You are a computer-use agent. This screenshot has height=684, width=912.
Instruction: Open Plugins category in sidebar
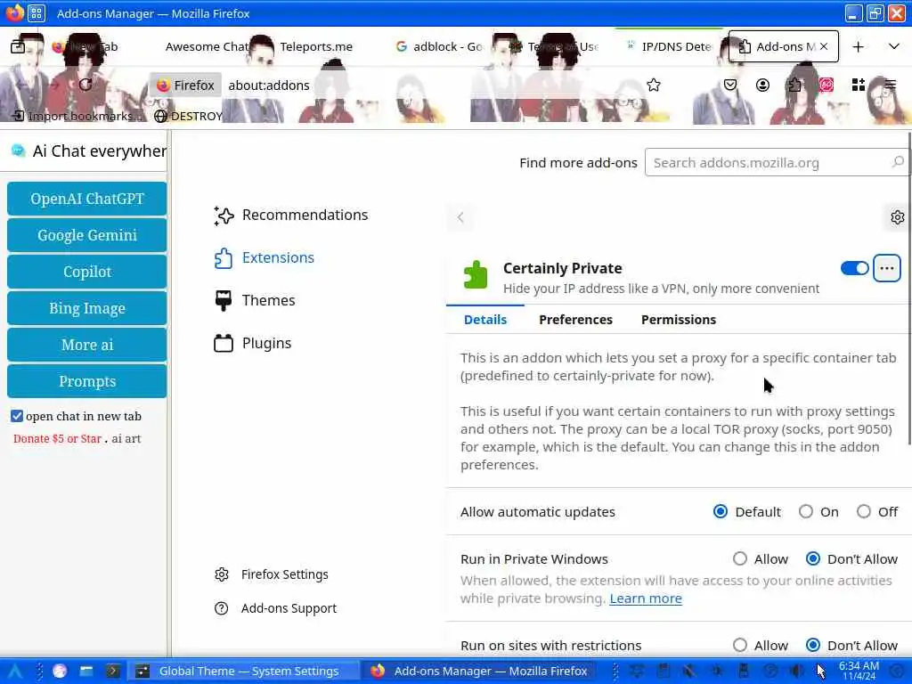click(x=252, y=343)
